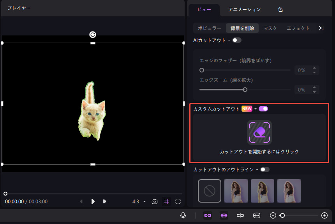Switch to the アニメーション tab

244,9
